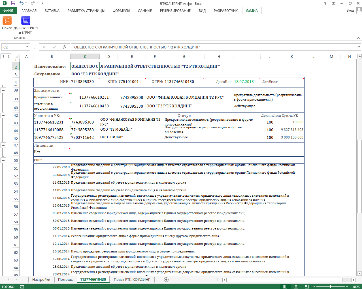Click the Undo arrow icon
This screenshot has height=289, width=362.
(x=22, y=3)
